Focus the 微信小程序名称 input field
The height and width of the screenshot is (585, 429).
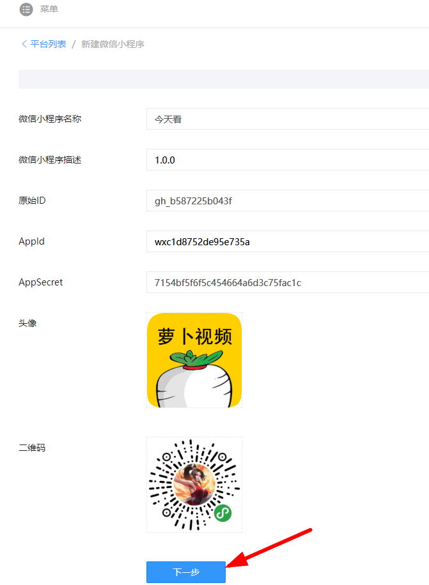pos(288,119)
